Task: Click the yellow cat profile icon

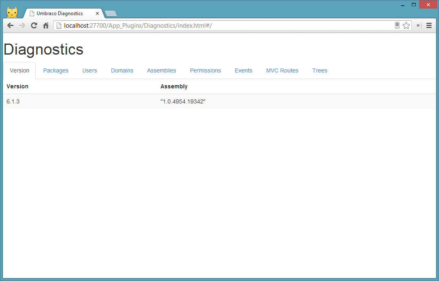Action: [x=12, y=13]
